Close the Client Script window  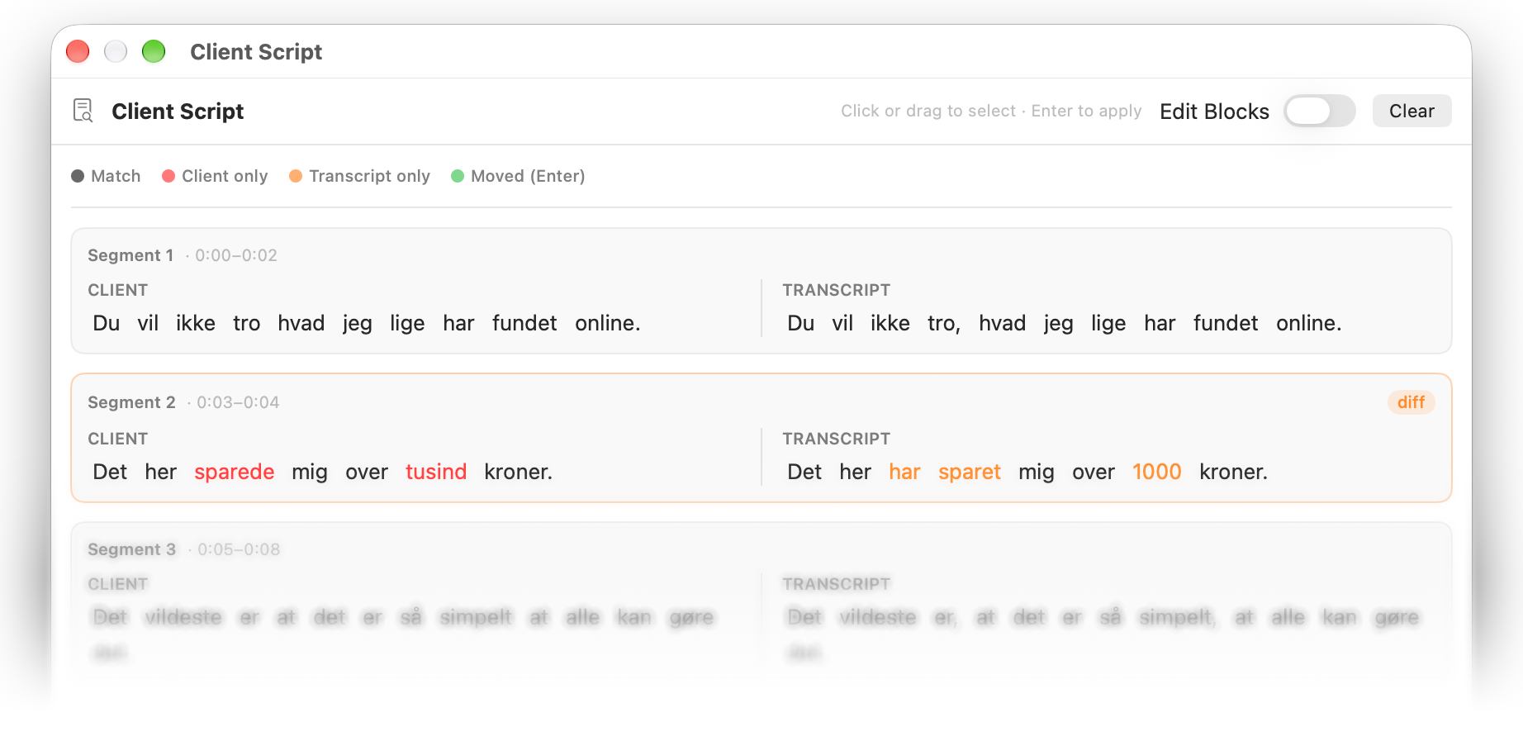click(78, 51)
